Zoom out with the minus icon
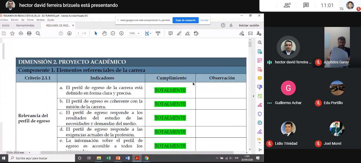The height and width of the screenshot is (163, 361). point(113,33)
